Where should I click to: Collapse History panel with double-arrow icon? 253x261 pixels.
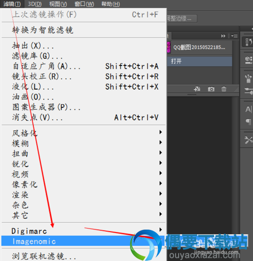click(x=223, y=36)
